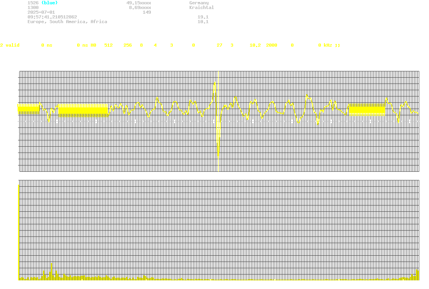
Task: Select the yellow value 2000
Action: [x=272, y=45]
